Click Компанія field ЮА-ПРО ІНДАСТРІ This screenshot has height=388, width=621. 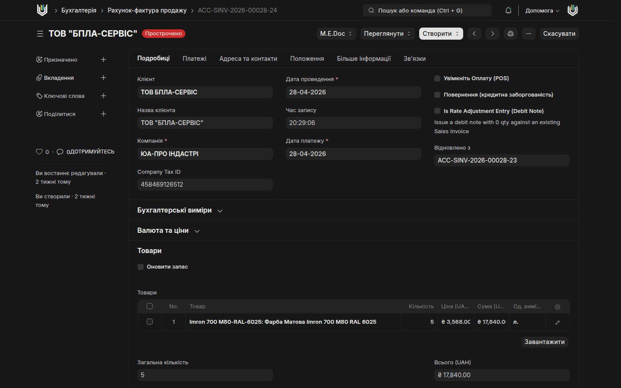click(205, 154)
